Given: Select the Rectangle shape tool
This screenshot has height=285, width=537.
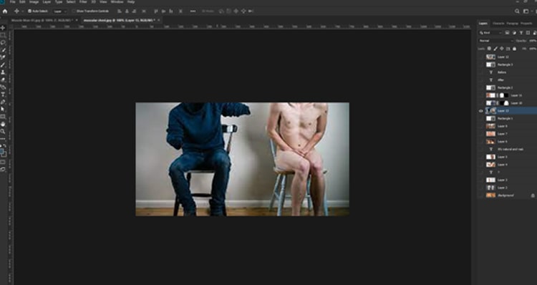Looking at the screenshot, I should click(x=3, y=117).
